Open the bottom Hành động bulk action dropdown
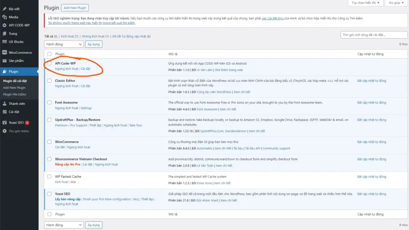The width and height of the screenshot is (409, 230). [64, 225]
